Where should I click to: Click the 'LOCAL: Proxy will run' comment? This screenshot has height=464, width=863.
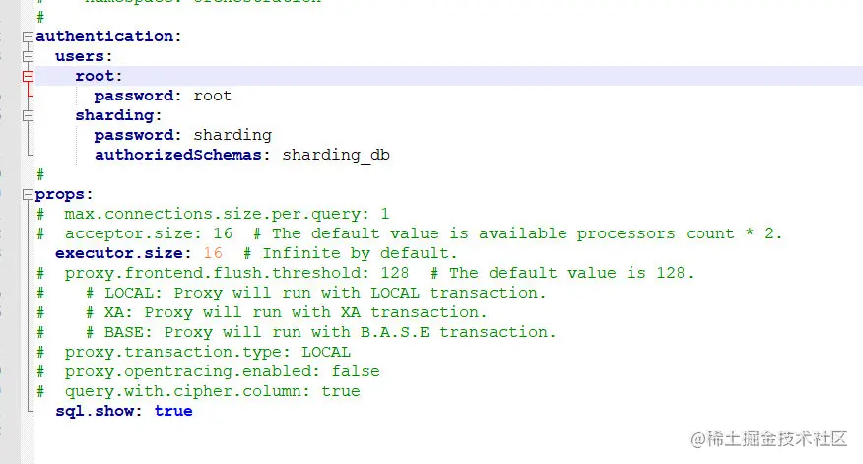[x=316, y=293]
